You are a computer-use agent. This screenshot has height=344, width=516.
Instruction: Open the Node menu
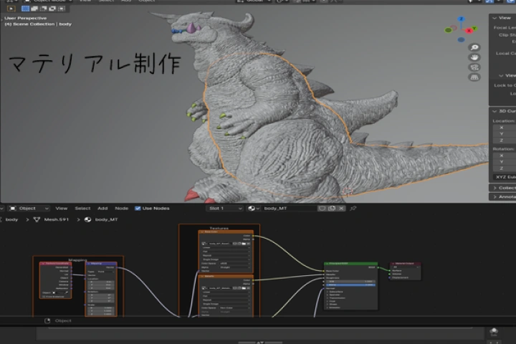coord(121,209)
